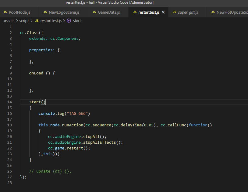248x192 pixels.
Task: Click console.log on line 16
Action: tap(51, 113)
